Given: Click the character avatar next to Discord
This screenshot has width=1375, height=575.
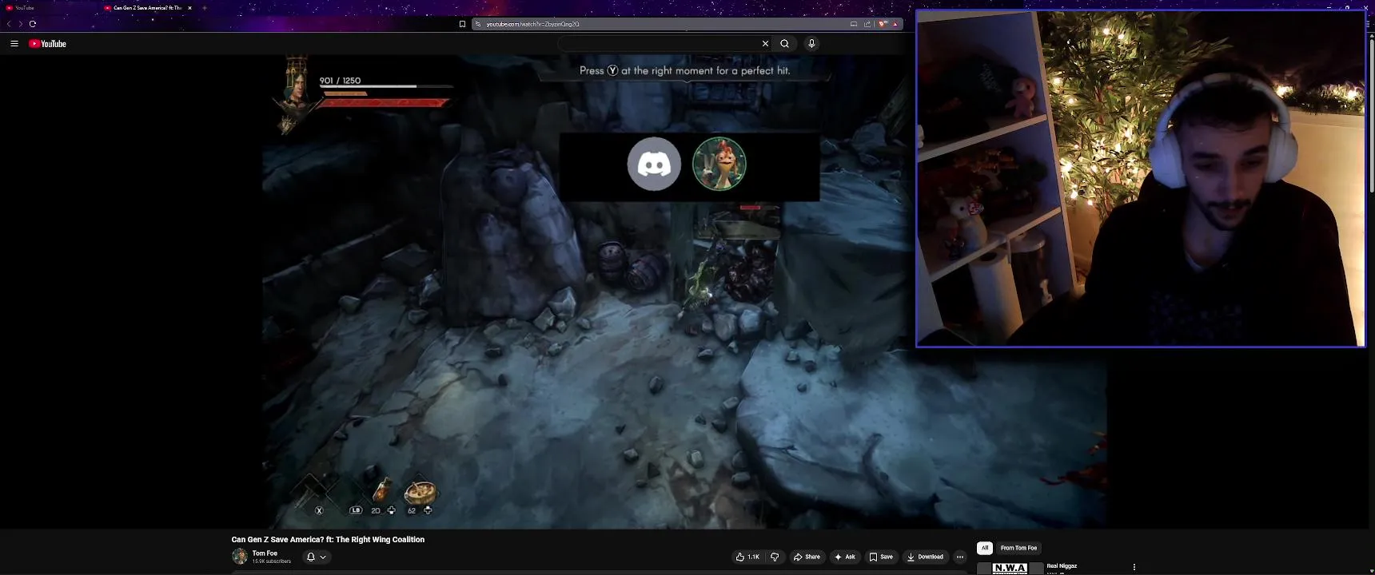Looking at the screenshot, I should click(719, 164).
